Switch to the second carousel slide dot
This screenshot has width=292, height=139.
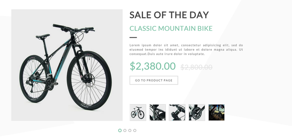click(x=125, y=131)
